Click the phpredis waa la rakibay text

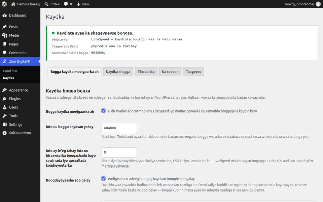click(x=114, y=46)
